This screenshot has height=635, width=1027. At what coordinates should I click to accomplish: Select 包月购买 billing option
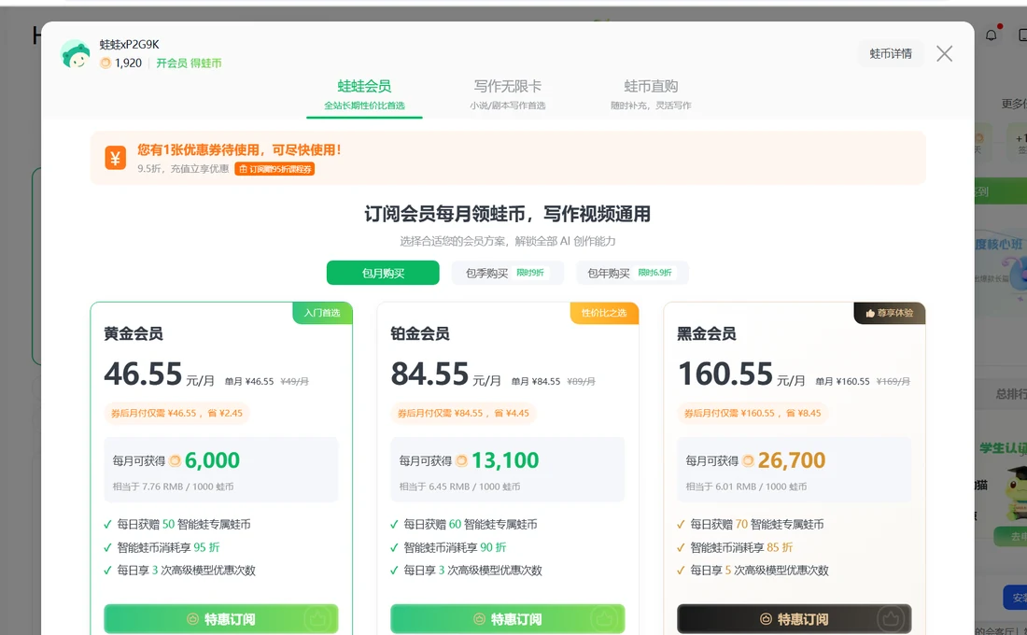coord(383,273)
